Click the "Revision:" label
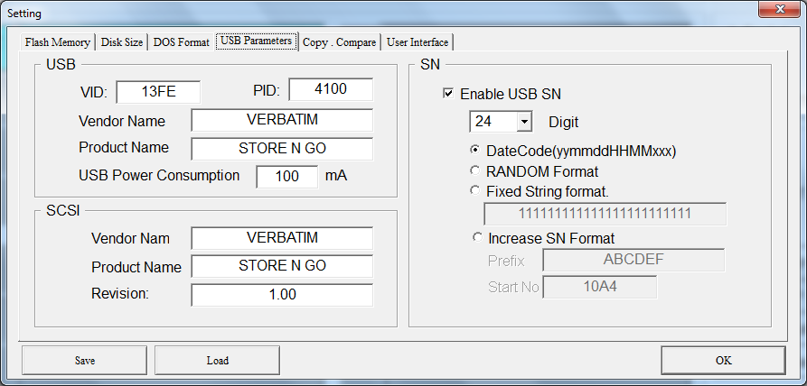This screenshot has width=807, height=386. (120, 294)
